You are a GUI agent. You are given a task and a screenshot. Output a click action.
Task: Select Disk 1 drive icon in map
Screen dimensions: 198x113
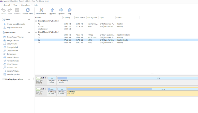click(38, 89)
